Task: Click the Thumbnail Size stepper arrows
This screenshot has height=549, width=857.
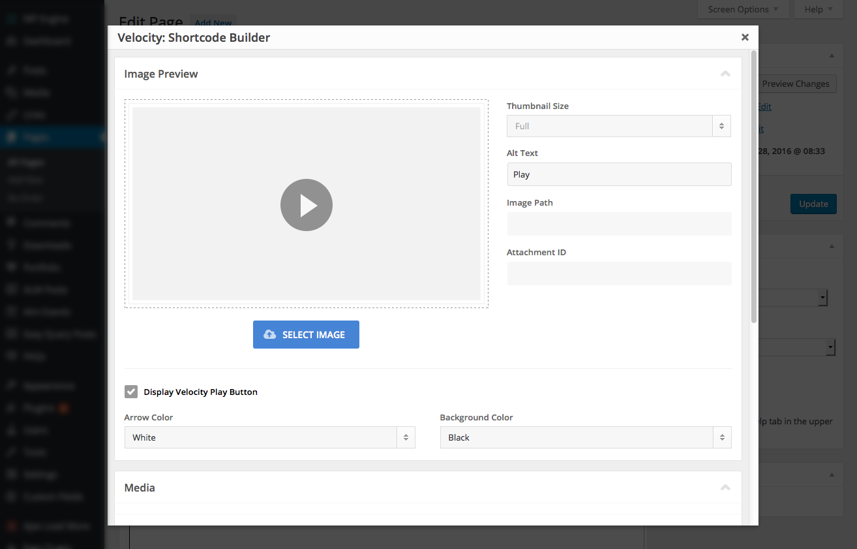Action: tap(721, 126)
